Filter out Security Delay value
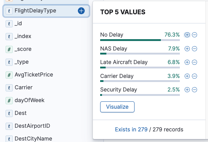 coord(194,90)
